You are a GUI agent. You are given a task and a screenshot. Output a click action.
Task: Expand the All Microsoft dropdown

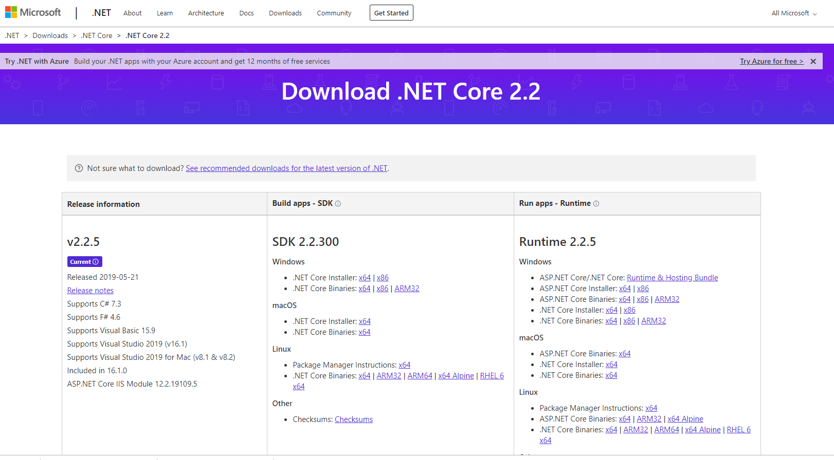(794, 13)
